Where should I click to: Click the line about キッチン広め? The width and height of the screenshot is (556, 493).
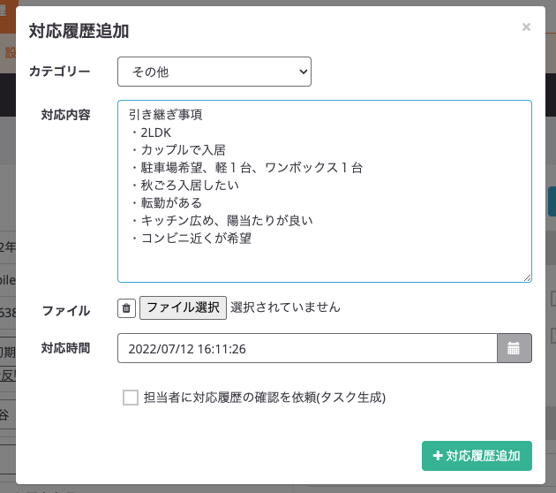tap(221, 221)
